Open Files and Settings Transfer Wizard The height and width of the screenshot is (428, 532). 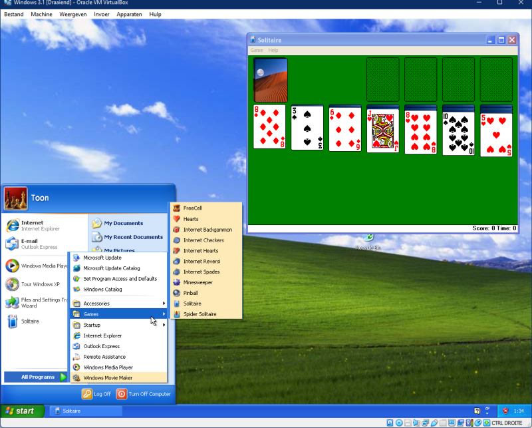36,302
